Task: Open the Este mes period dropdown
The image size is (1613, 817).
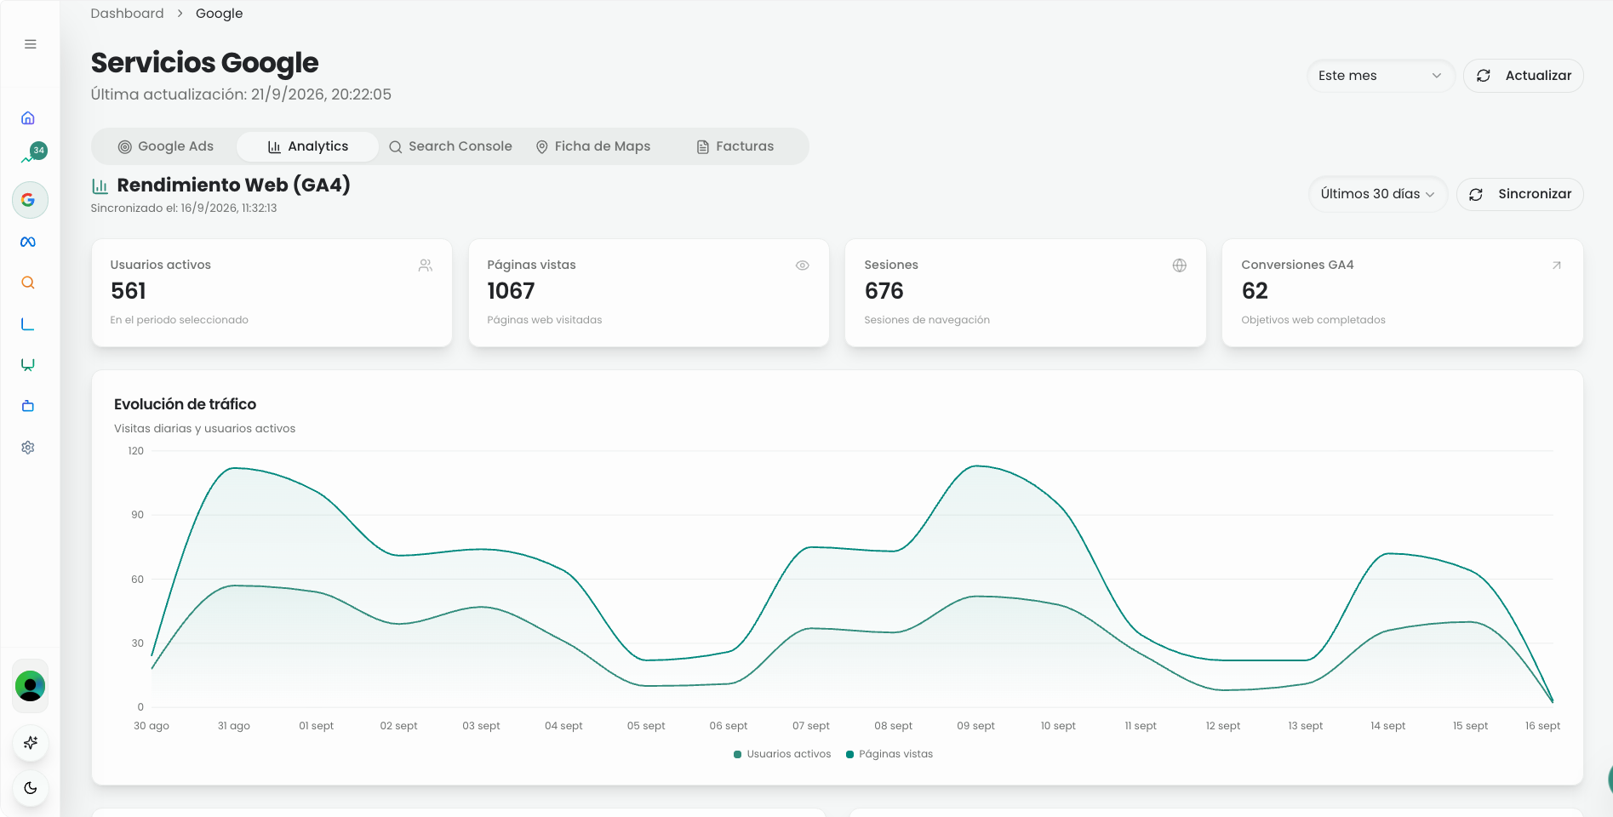Action: 1381,76
